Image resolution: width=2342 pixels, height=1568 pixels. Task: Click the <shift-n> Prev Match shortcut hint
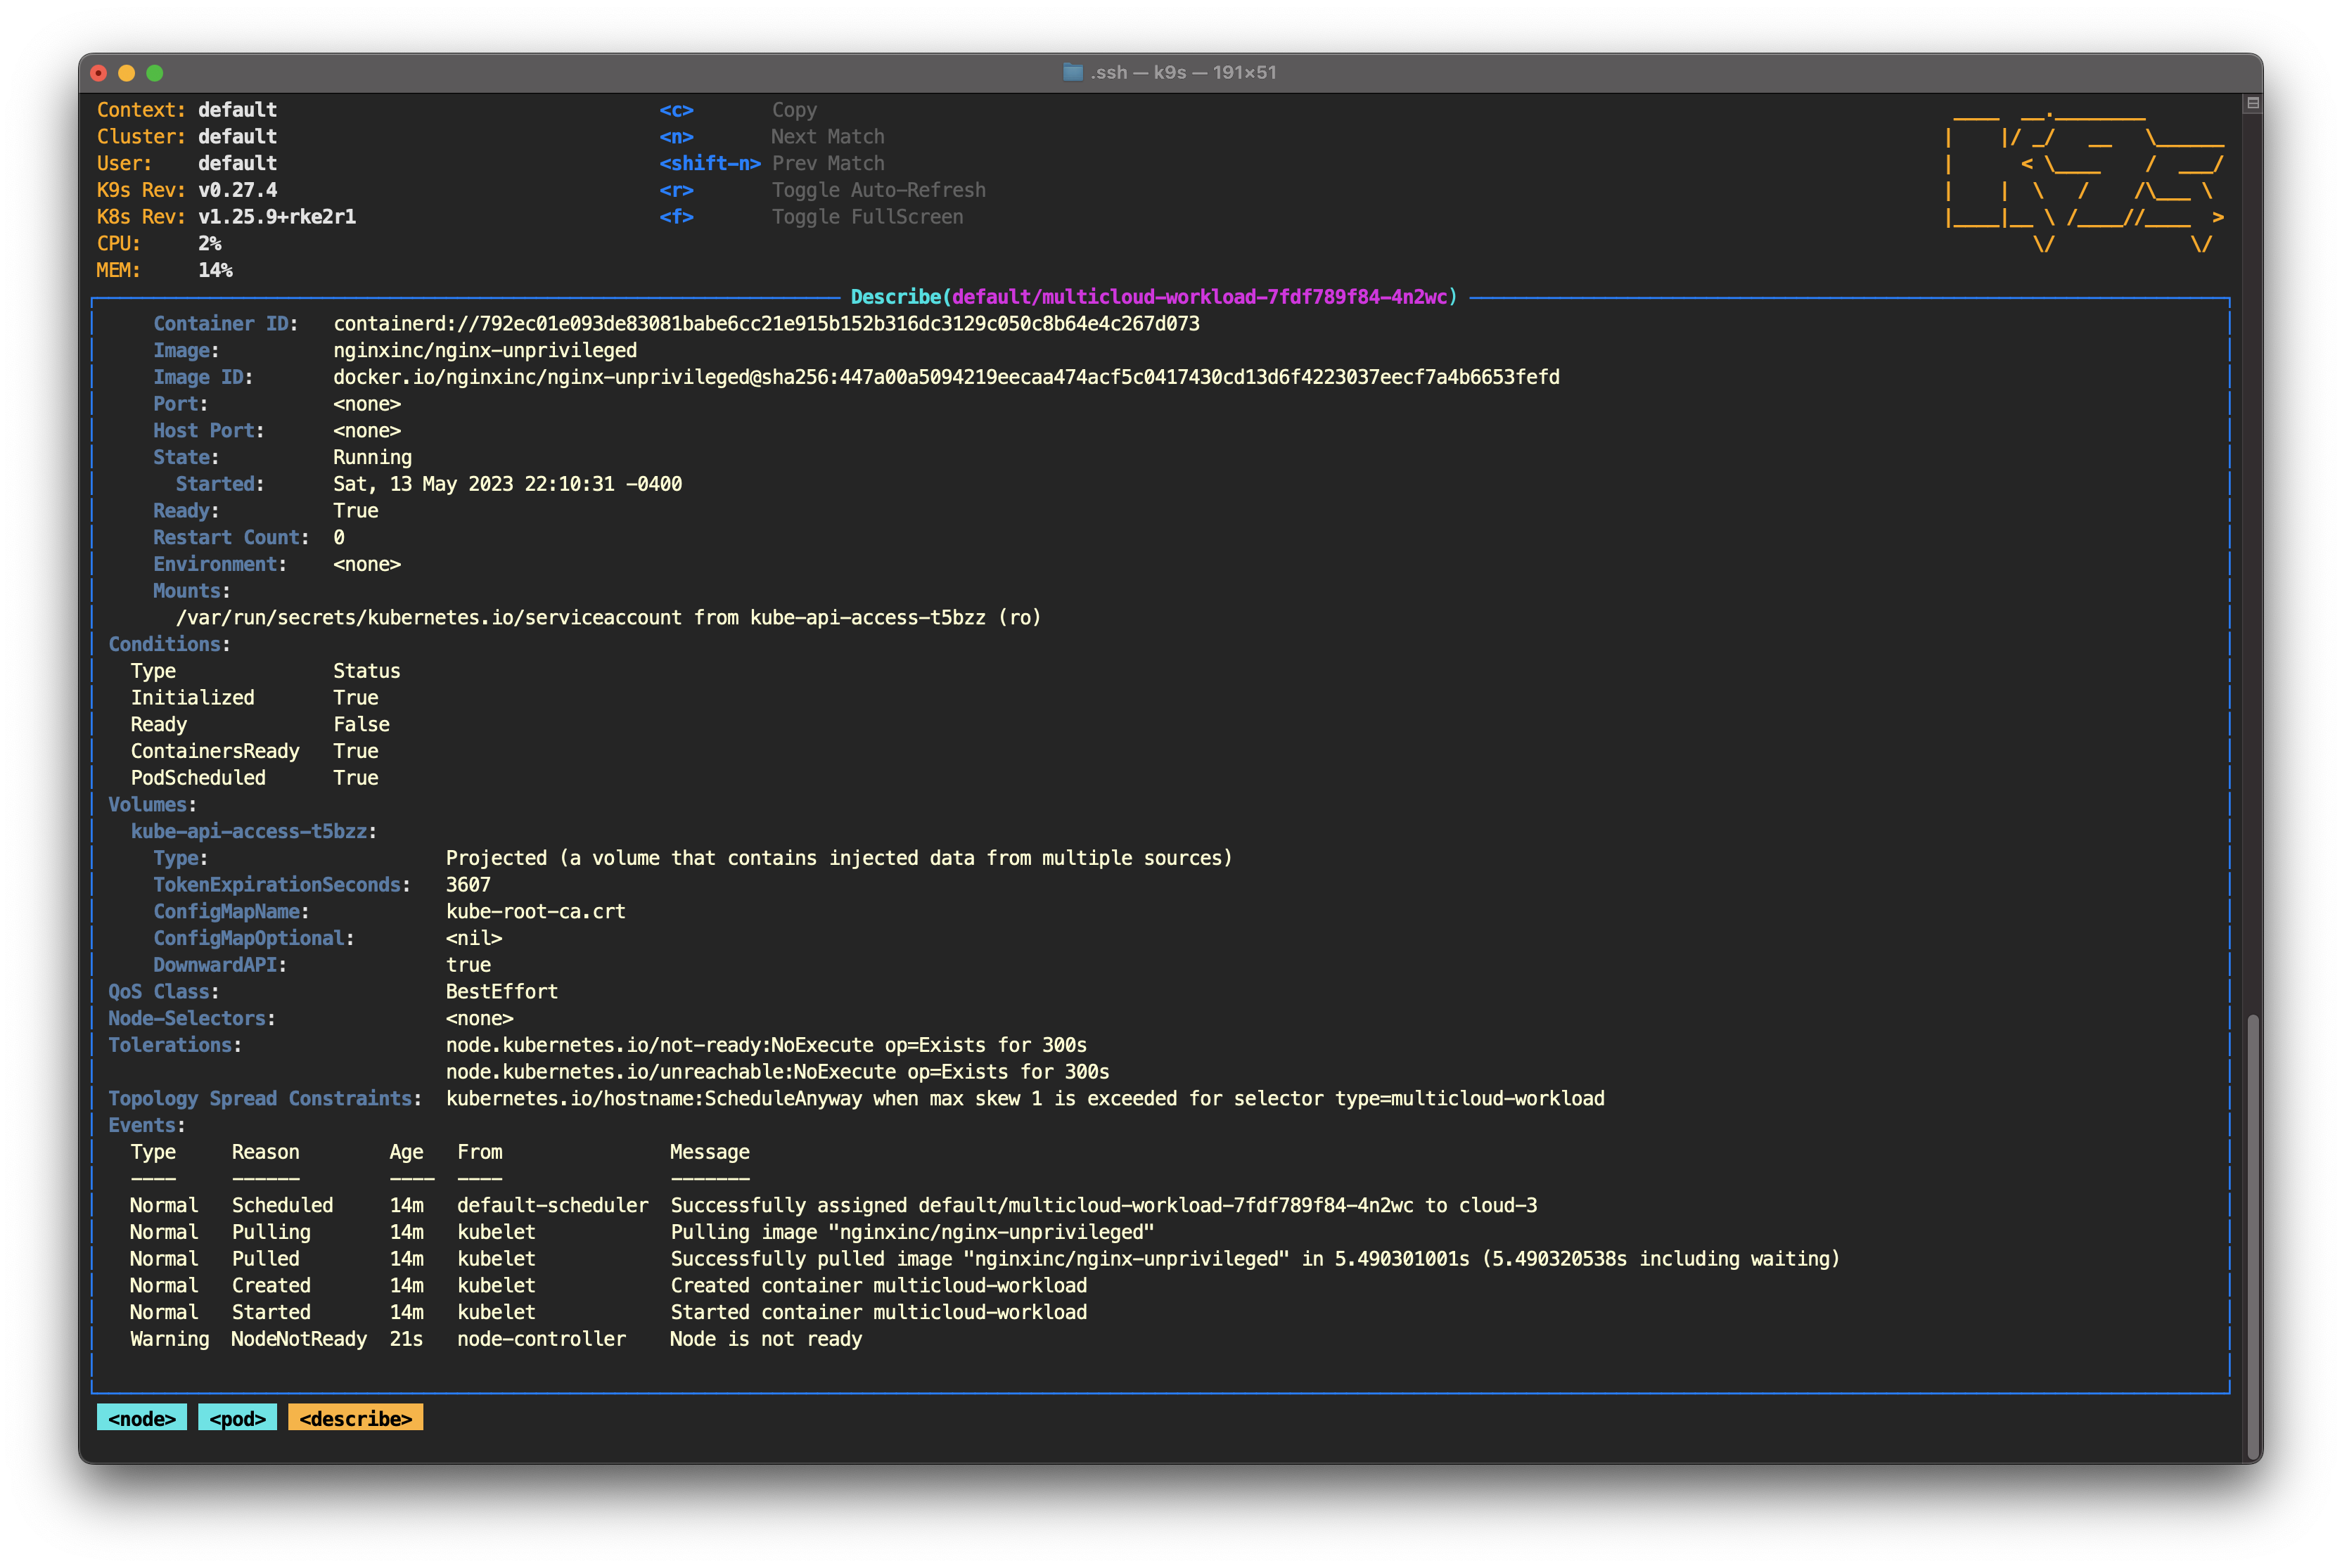pyautogui.click(x=771, y=163)
